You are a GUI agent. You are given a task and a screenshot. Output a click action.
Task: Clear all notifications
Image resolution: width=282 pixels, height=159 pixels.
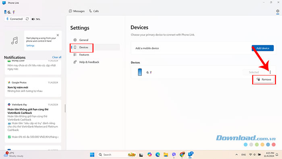point(57,57)
